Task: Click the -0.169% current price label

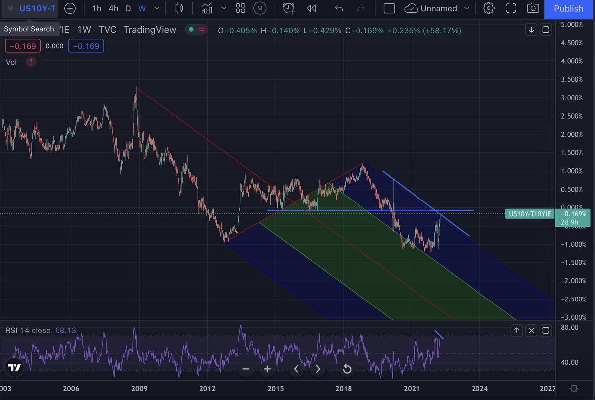Action: (x=574, y=214)
